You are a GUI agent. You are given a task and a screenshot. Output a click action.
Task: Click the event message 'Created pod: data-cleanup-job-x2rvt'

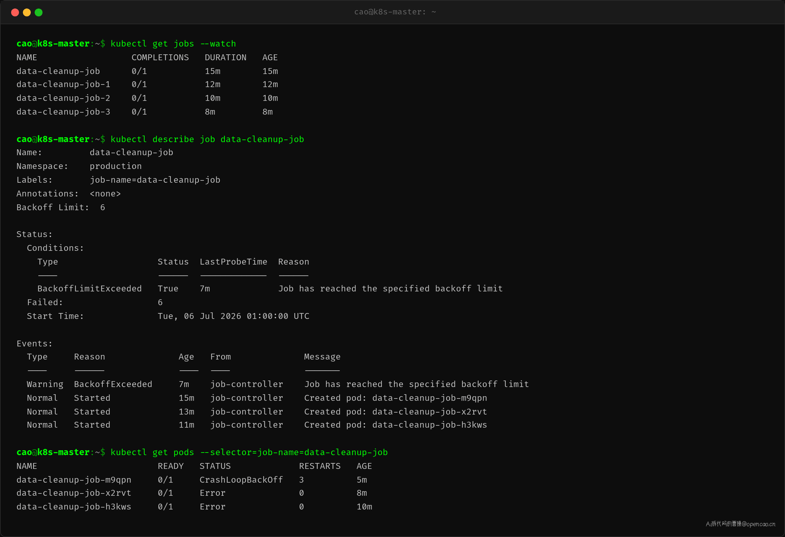pos(395,412)
